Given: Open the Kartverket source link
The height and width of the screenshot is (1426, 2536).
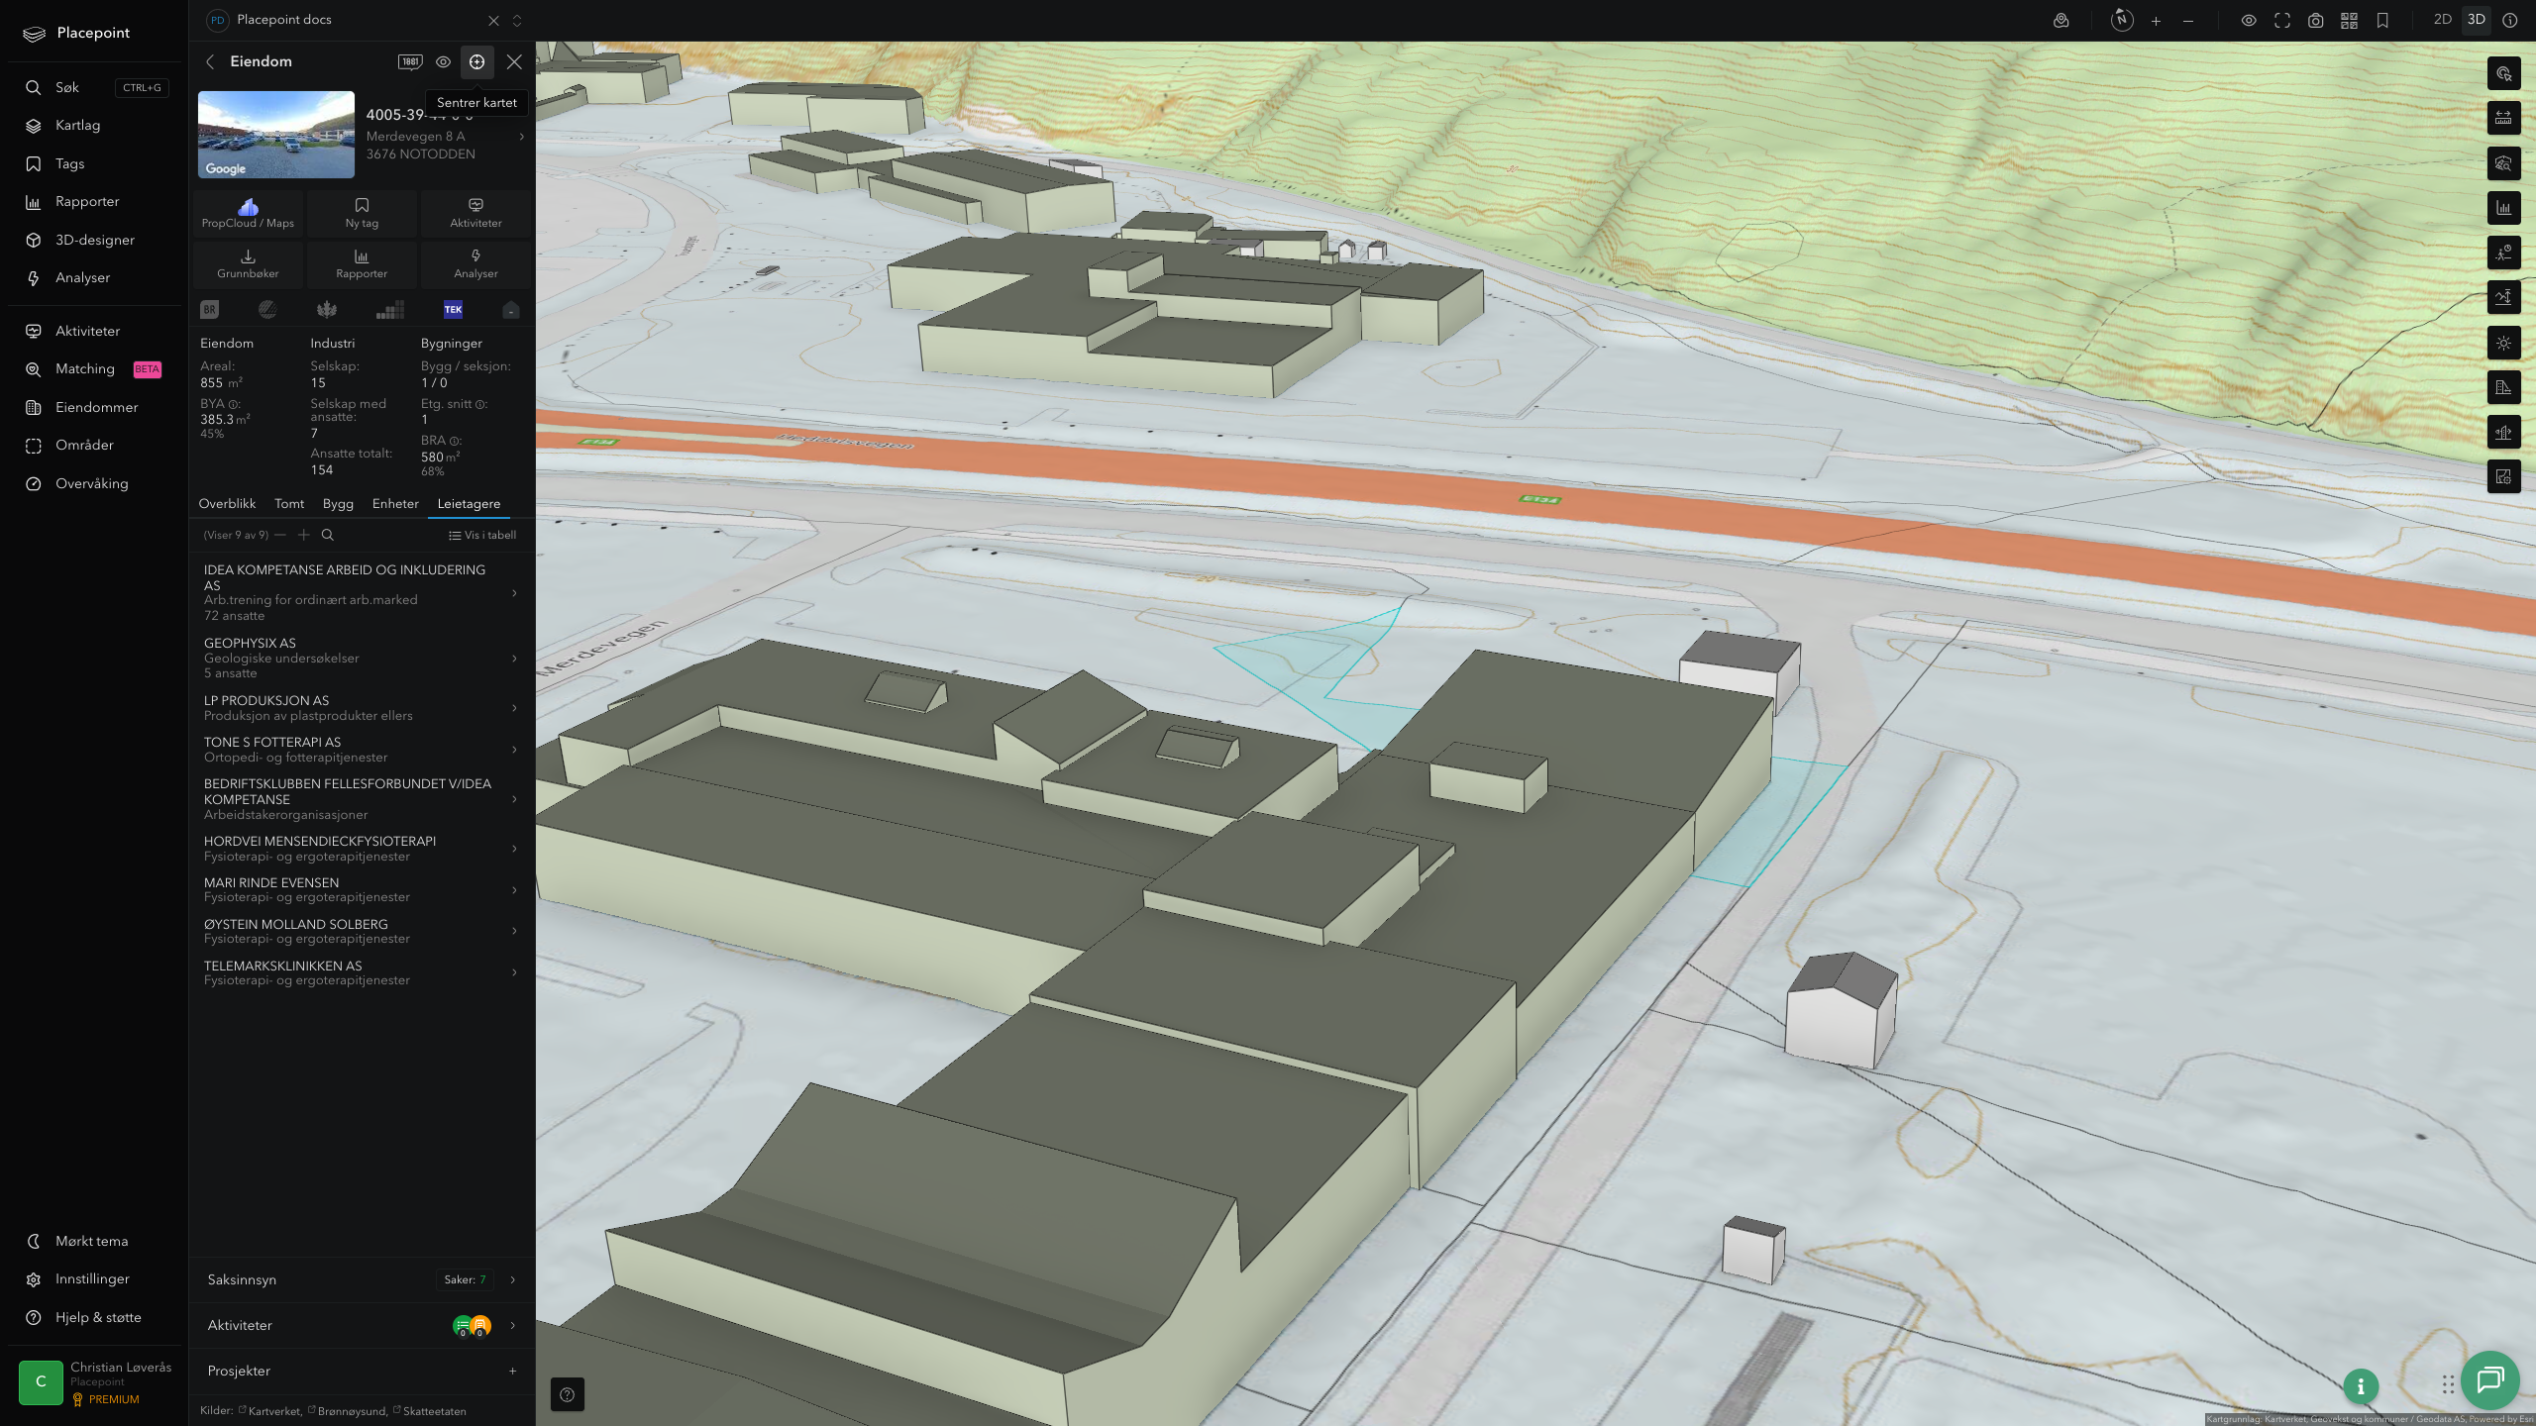Looking at the screenshot, I should point(274,1411).
